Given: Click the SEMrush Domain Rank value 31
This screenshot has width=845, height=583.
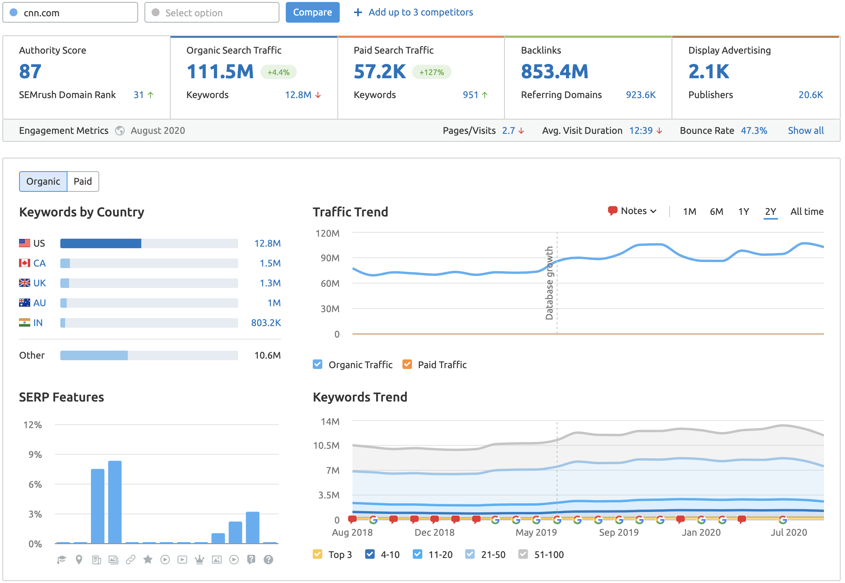Looking at the screenshot, I should 139,95.
